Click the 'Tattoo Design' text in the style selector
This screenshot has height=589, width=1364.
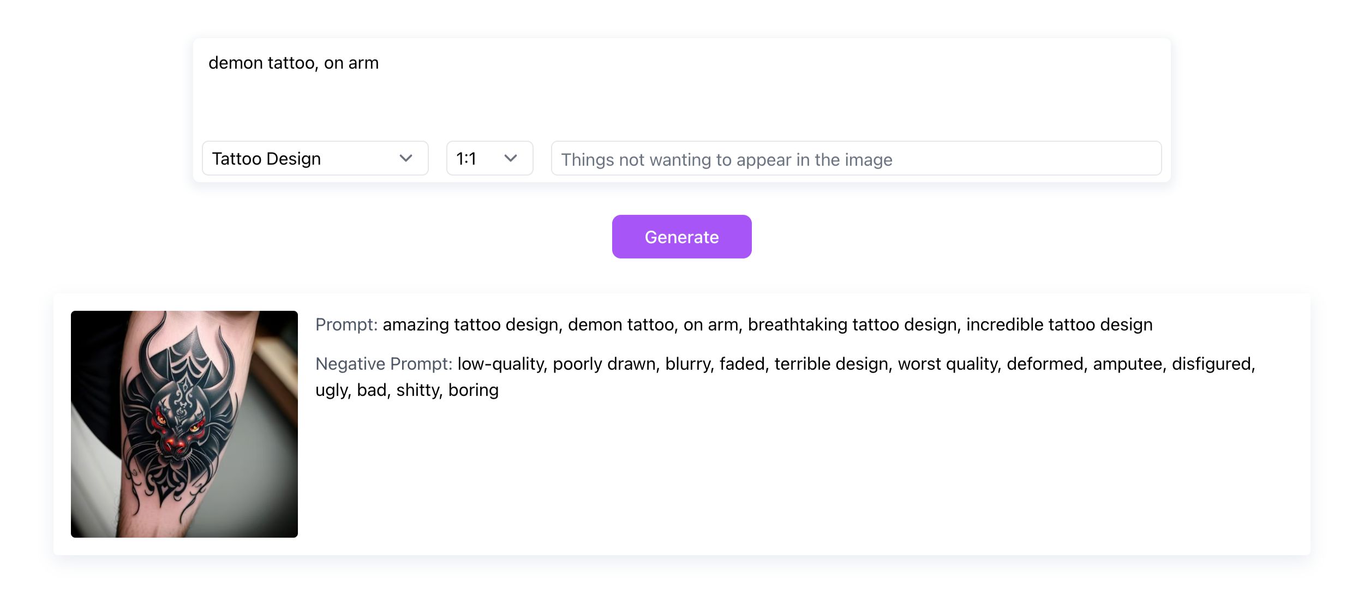point(266,159)
